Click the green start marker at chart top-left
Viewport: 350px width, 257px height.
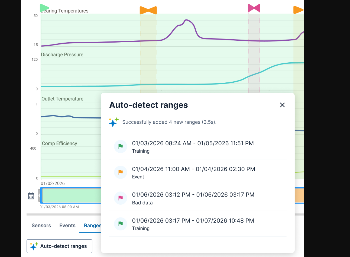click(x=44, y=8)
